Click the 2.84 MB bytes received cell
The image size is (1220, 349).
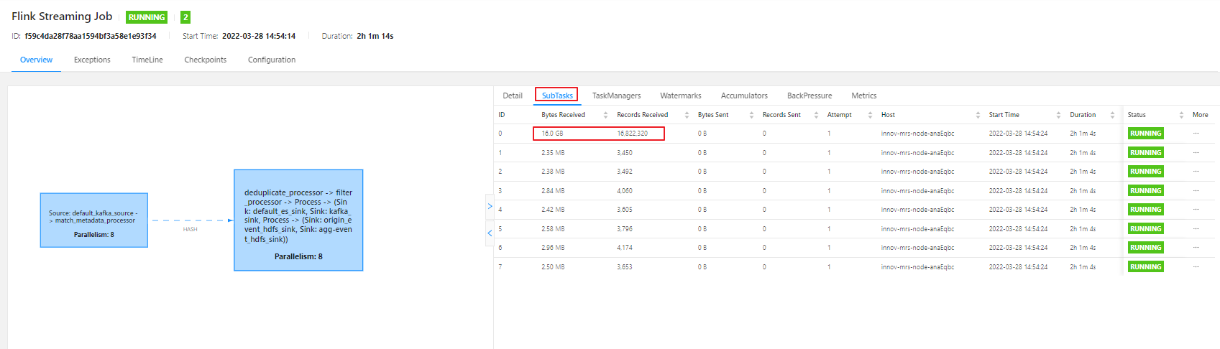tap(553, 190)
